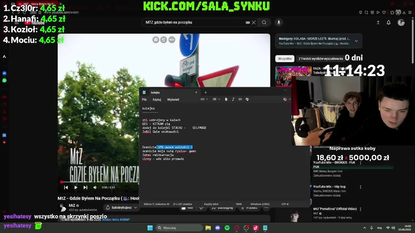
Task: Open the Plik menu in Notepad
Action: point(144,100)
